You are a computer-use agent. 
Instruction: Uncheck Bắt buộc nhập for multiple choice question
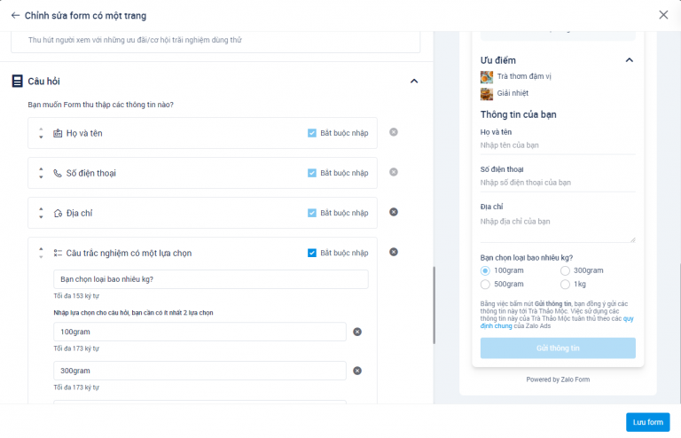pos(312,253)
